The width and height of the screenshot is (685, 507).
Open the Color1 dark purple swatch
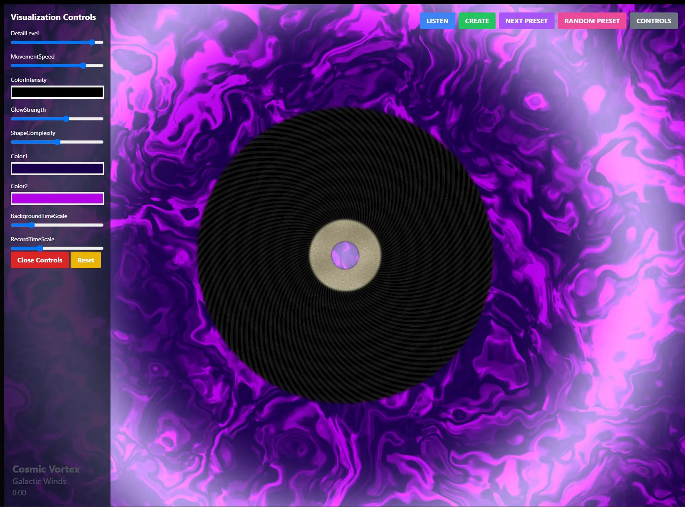pyautogui.click(x=57, y=168)
